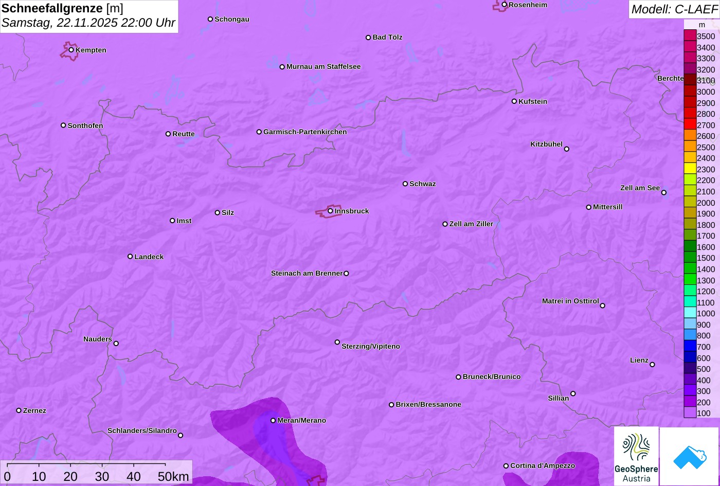Click the Zell am See marker dot
720x486 pixels.
click(x=664, y=192)
